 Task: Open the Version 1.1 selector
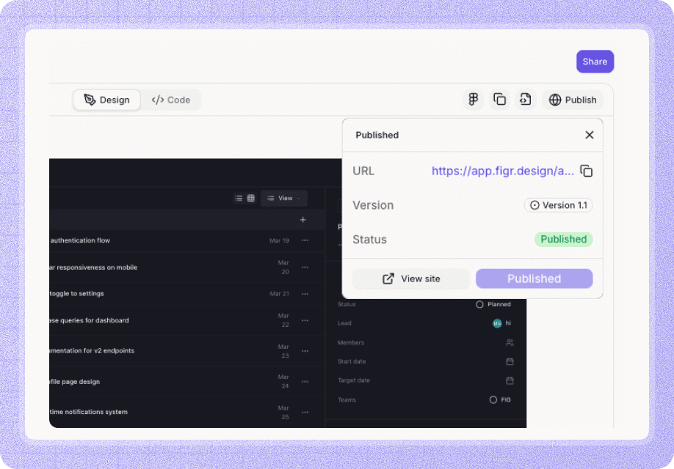click(559, 205)
